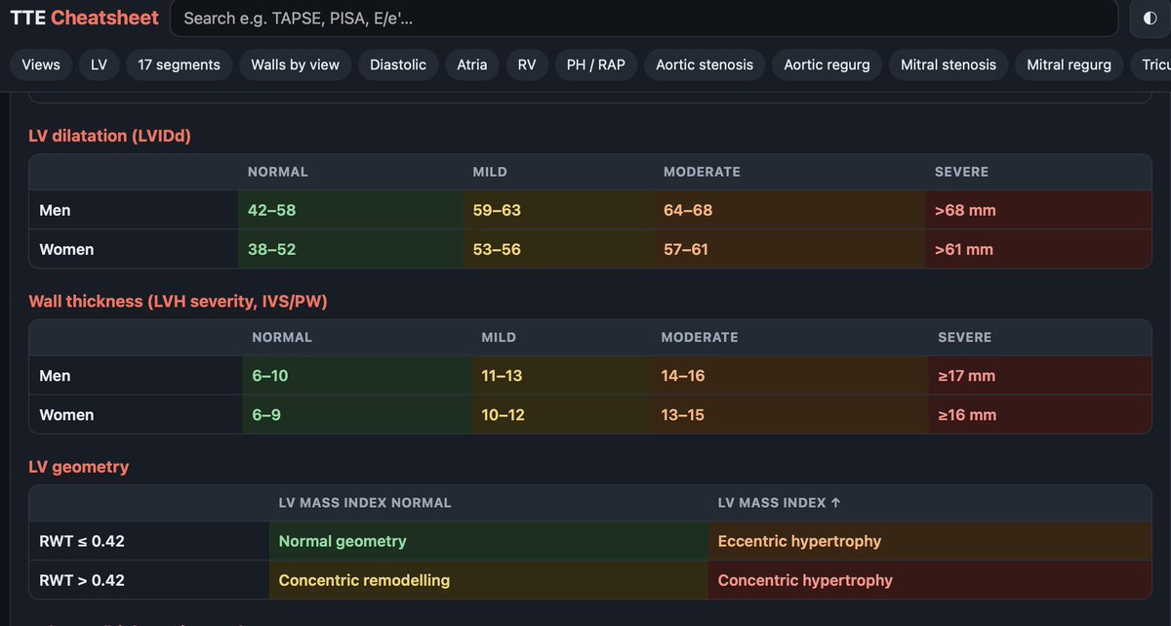Click the RWT > 0.42 row label
Screen dimensions: 1171x626
tap(82, 580)
